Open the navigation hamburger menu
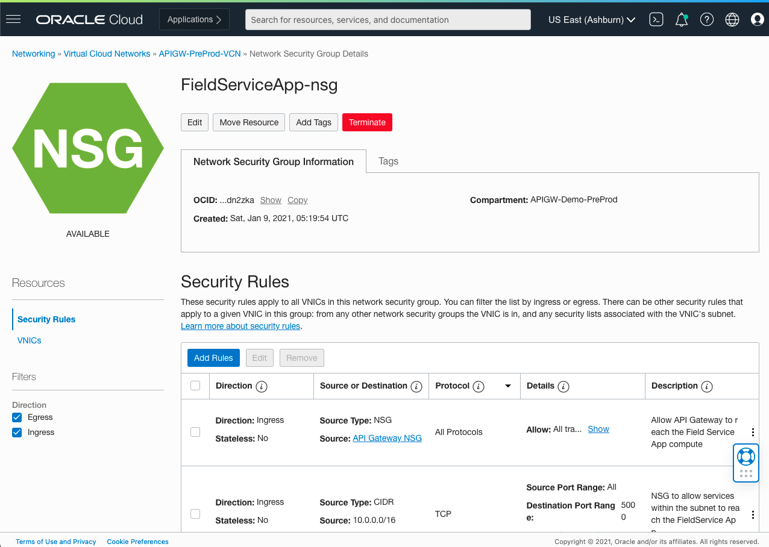 [13, 19]
